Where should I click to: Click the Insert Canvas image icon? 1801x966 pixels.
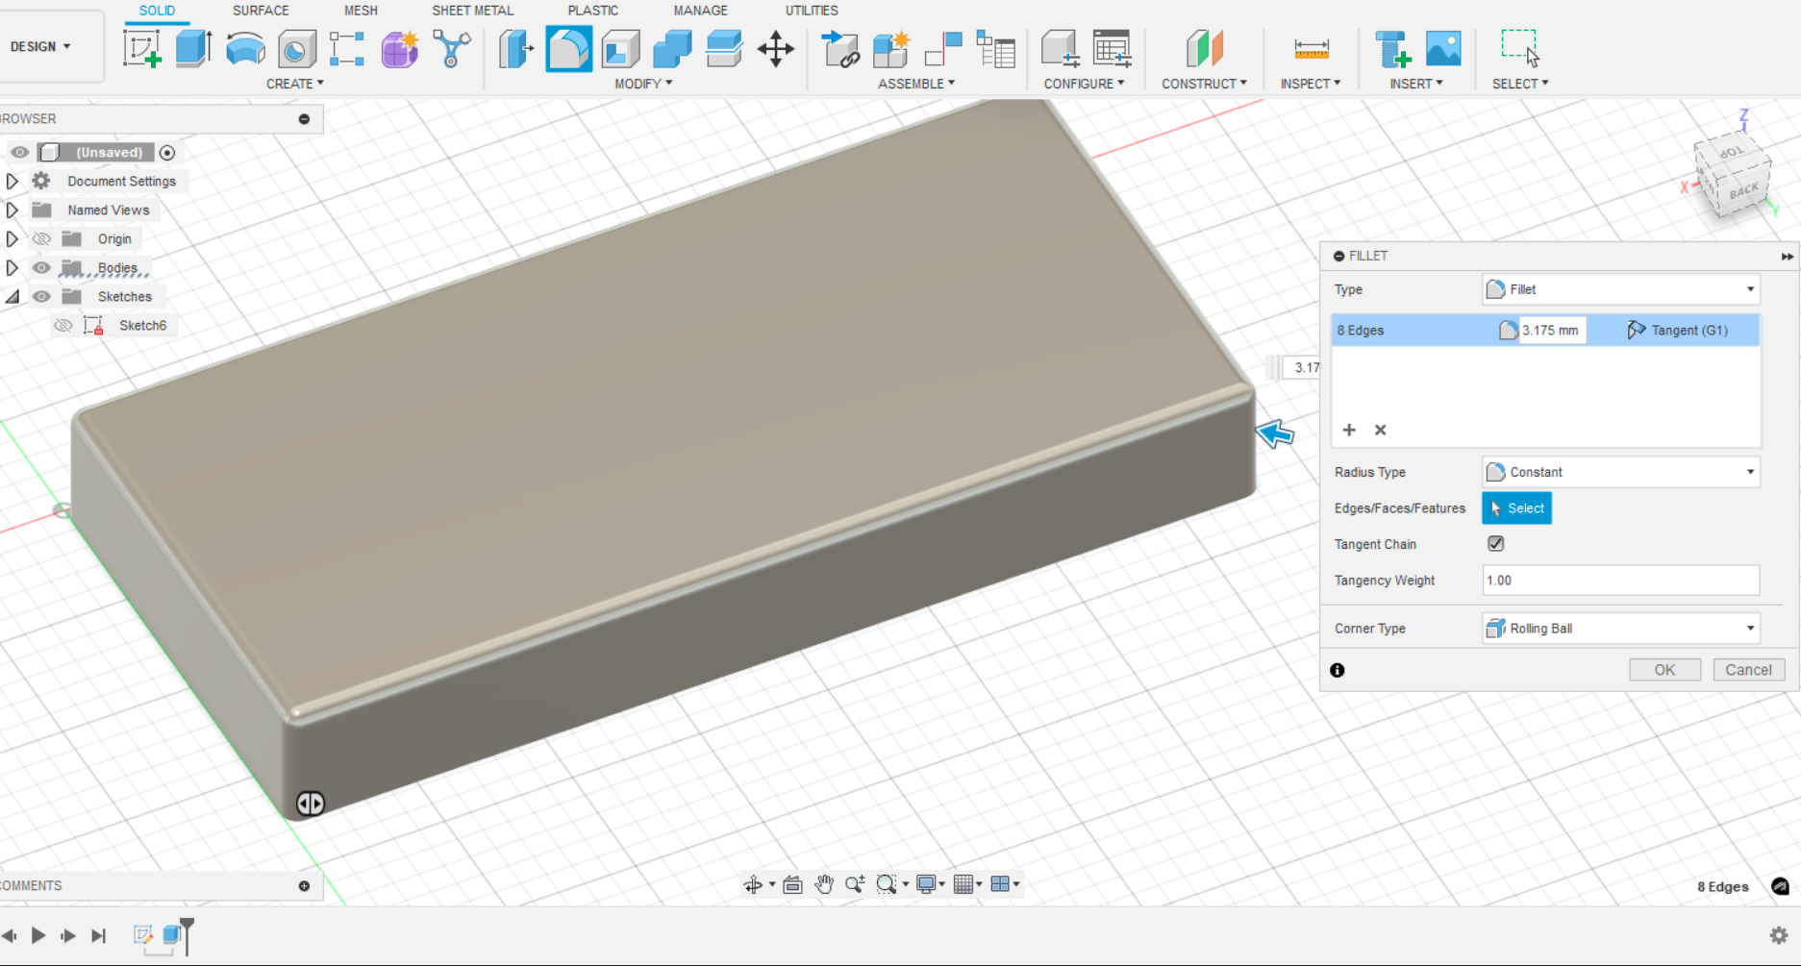1442,48
